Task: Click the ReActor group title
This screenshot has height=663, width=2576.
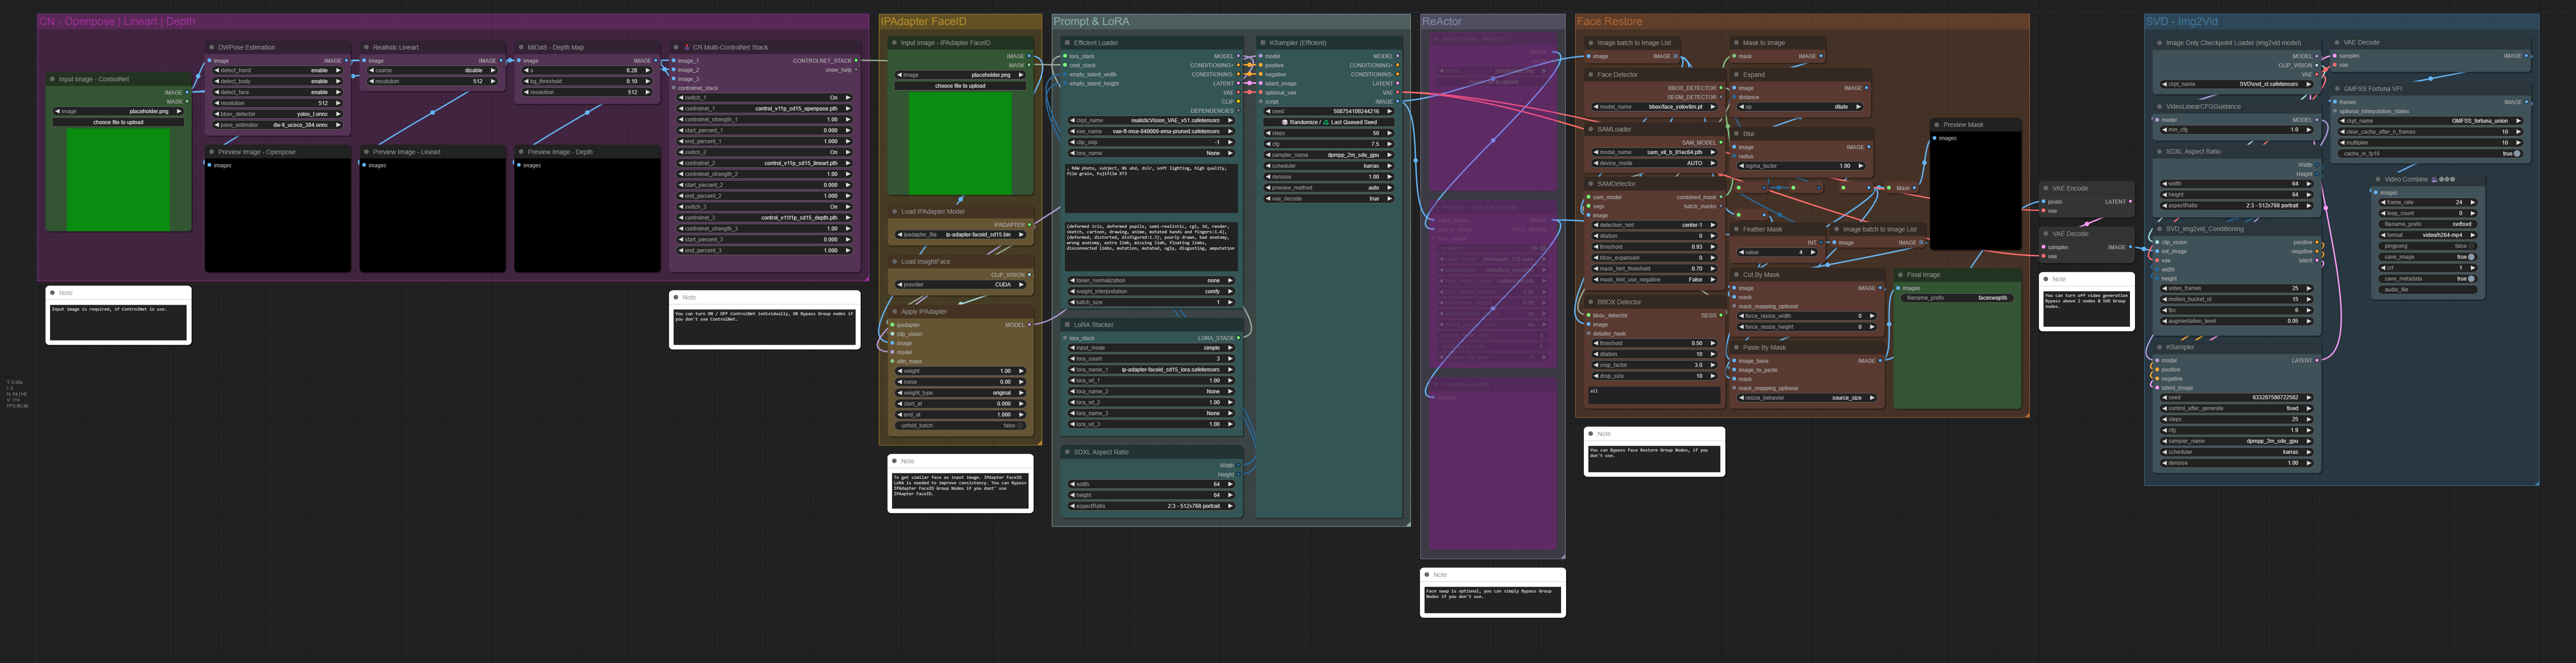Action: (x=1442, y=21)
